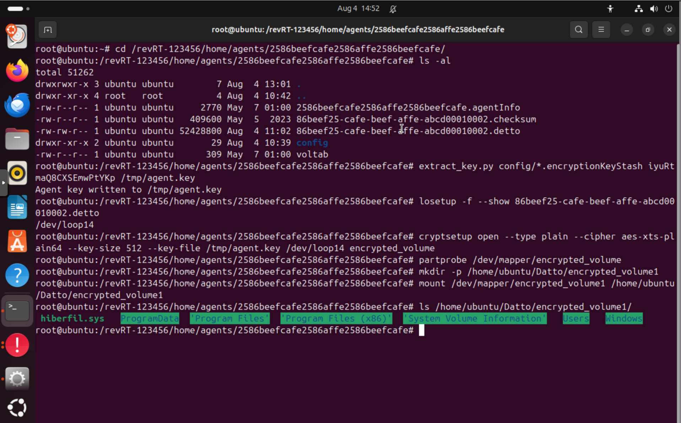This screenshot has height=423, width=681.
Task: Click the config directory name
Action: pyautogui.click(x=312, y=143)
